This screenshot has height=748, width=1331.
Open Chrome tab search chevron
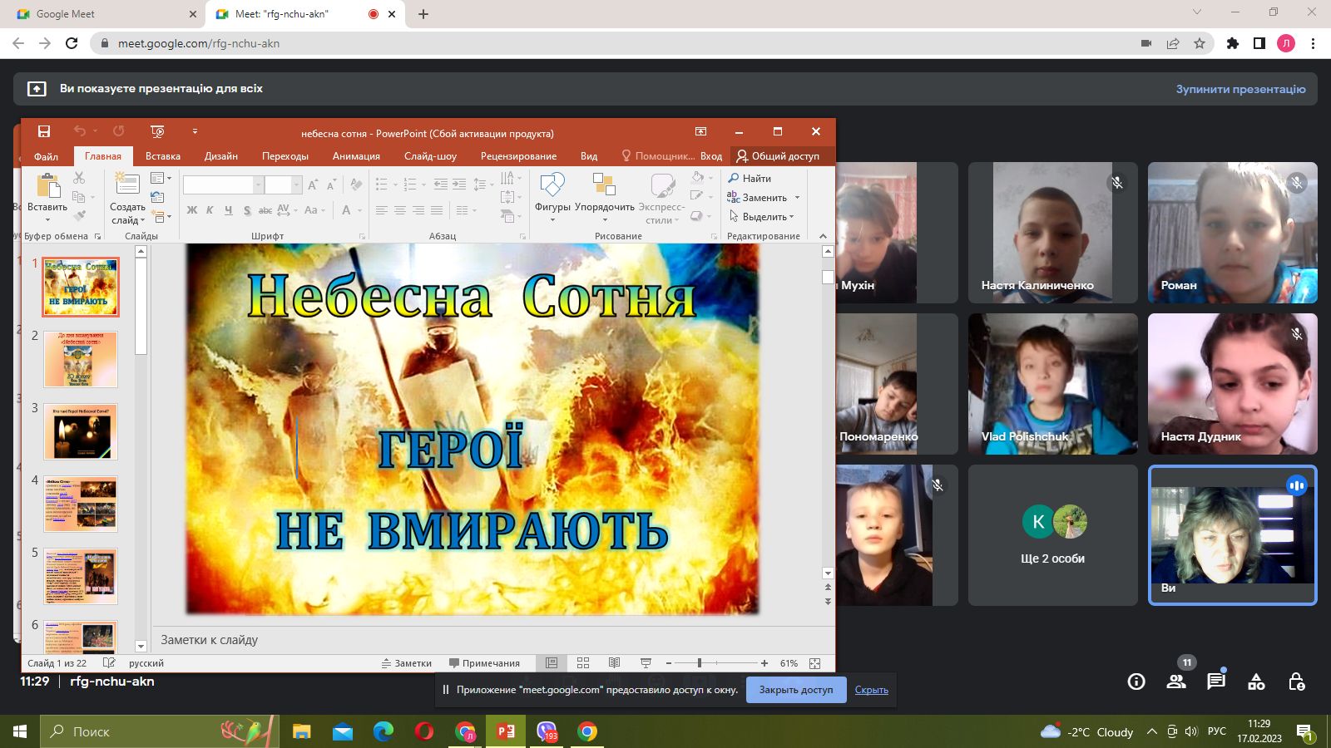click(1197, 12)
